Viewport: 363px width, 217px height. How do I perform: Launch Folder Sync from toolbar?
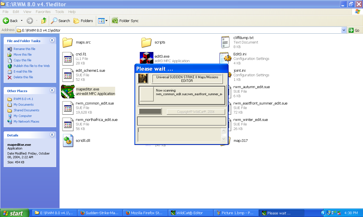125,21
